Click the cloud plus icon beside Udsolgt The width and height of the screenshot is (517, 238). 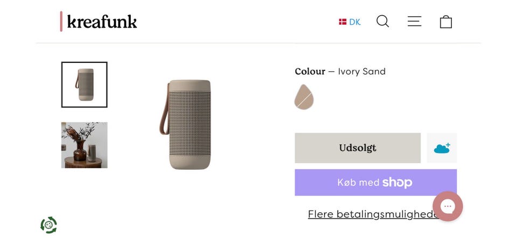[442, 148]
